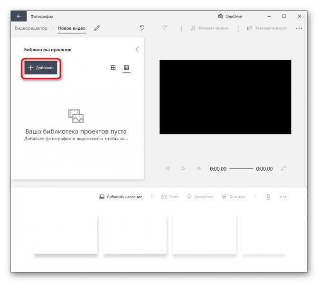Viewport: 318px width, 283px height.
Task: Select the Новое видео title tab
Action: coord(72,28)
